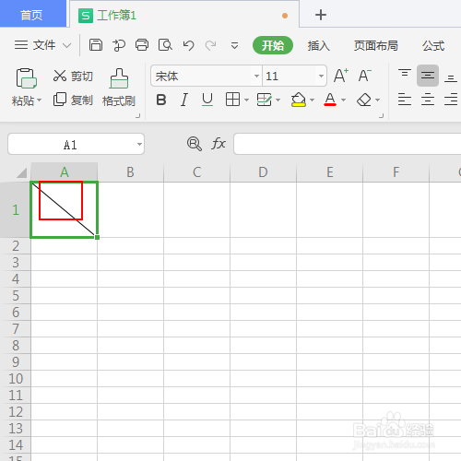
Task: Click inside the formula bar input
Action: [x=348, y=144]
